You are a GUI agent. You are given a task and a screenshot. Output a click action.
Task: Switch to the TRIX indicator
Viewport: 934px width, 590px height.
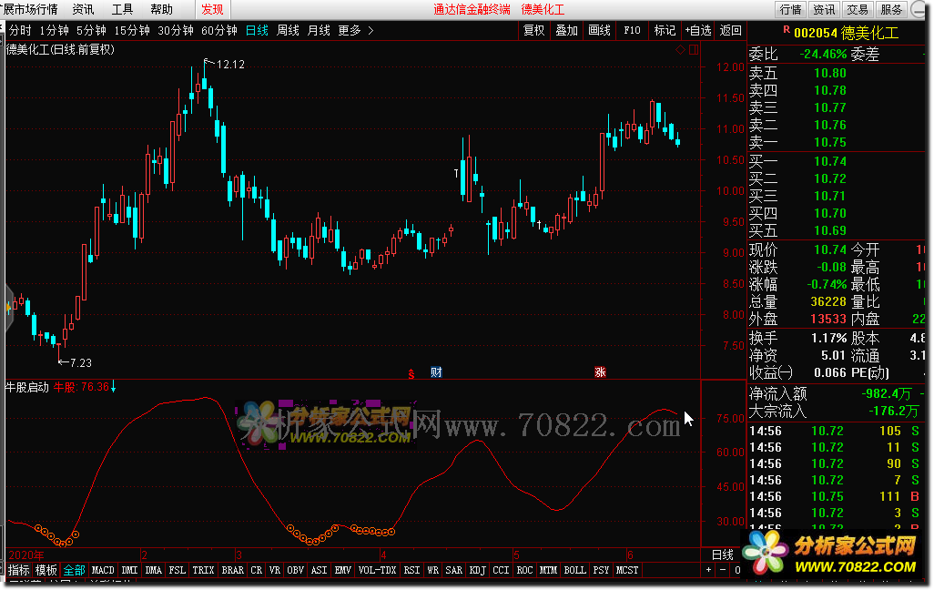pyautogui.click(x=203, y=570)
